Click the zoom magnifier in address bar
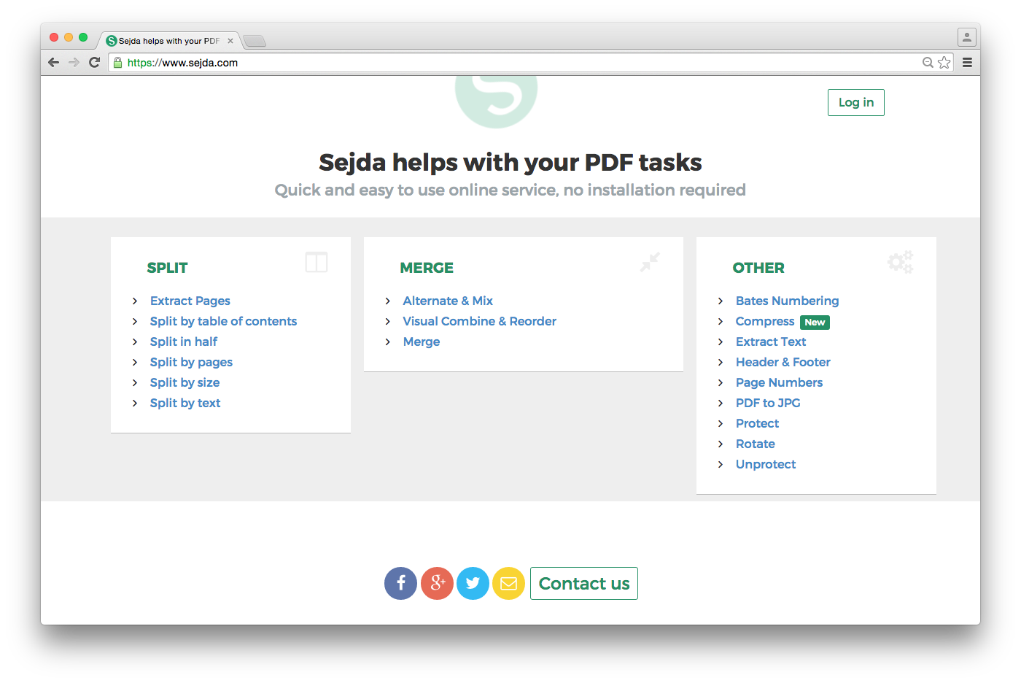The width and height of the screenshot is (1021, 683). (x=928, y=63)
